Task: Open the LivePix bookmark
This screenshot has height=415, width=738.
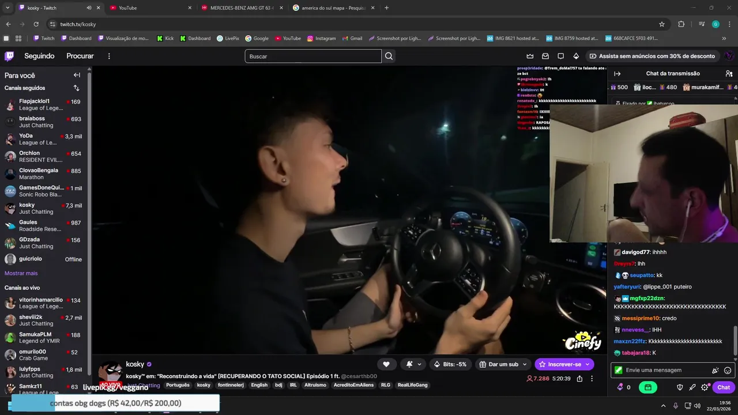Action: coord(228,39)
